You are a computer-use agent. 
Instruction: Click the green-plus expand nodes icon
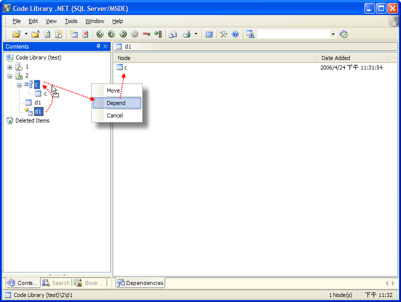point(158,34)
